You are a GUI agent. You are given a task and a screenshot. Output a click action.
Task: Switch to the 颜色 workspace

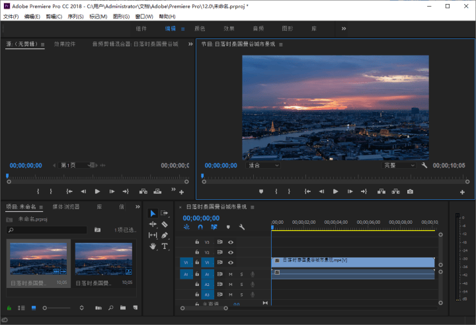[x=199, y=28]
